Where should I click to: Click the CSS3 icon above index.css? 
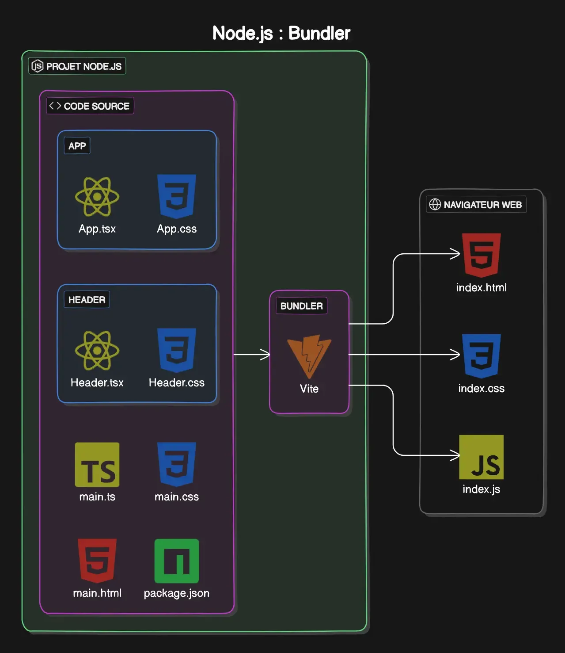pyautogui.click(x=482, y=356)
